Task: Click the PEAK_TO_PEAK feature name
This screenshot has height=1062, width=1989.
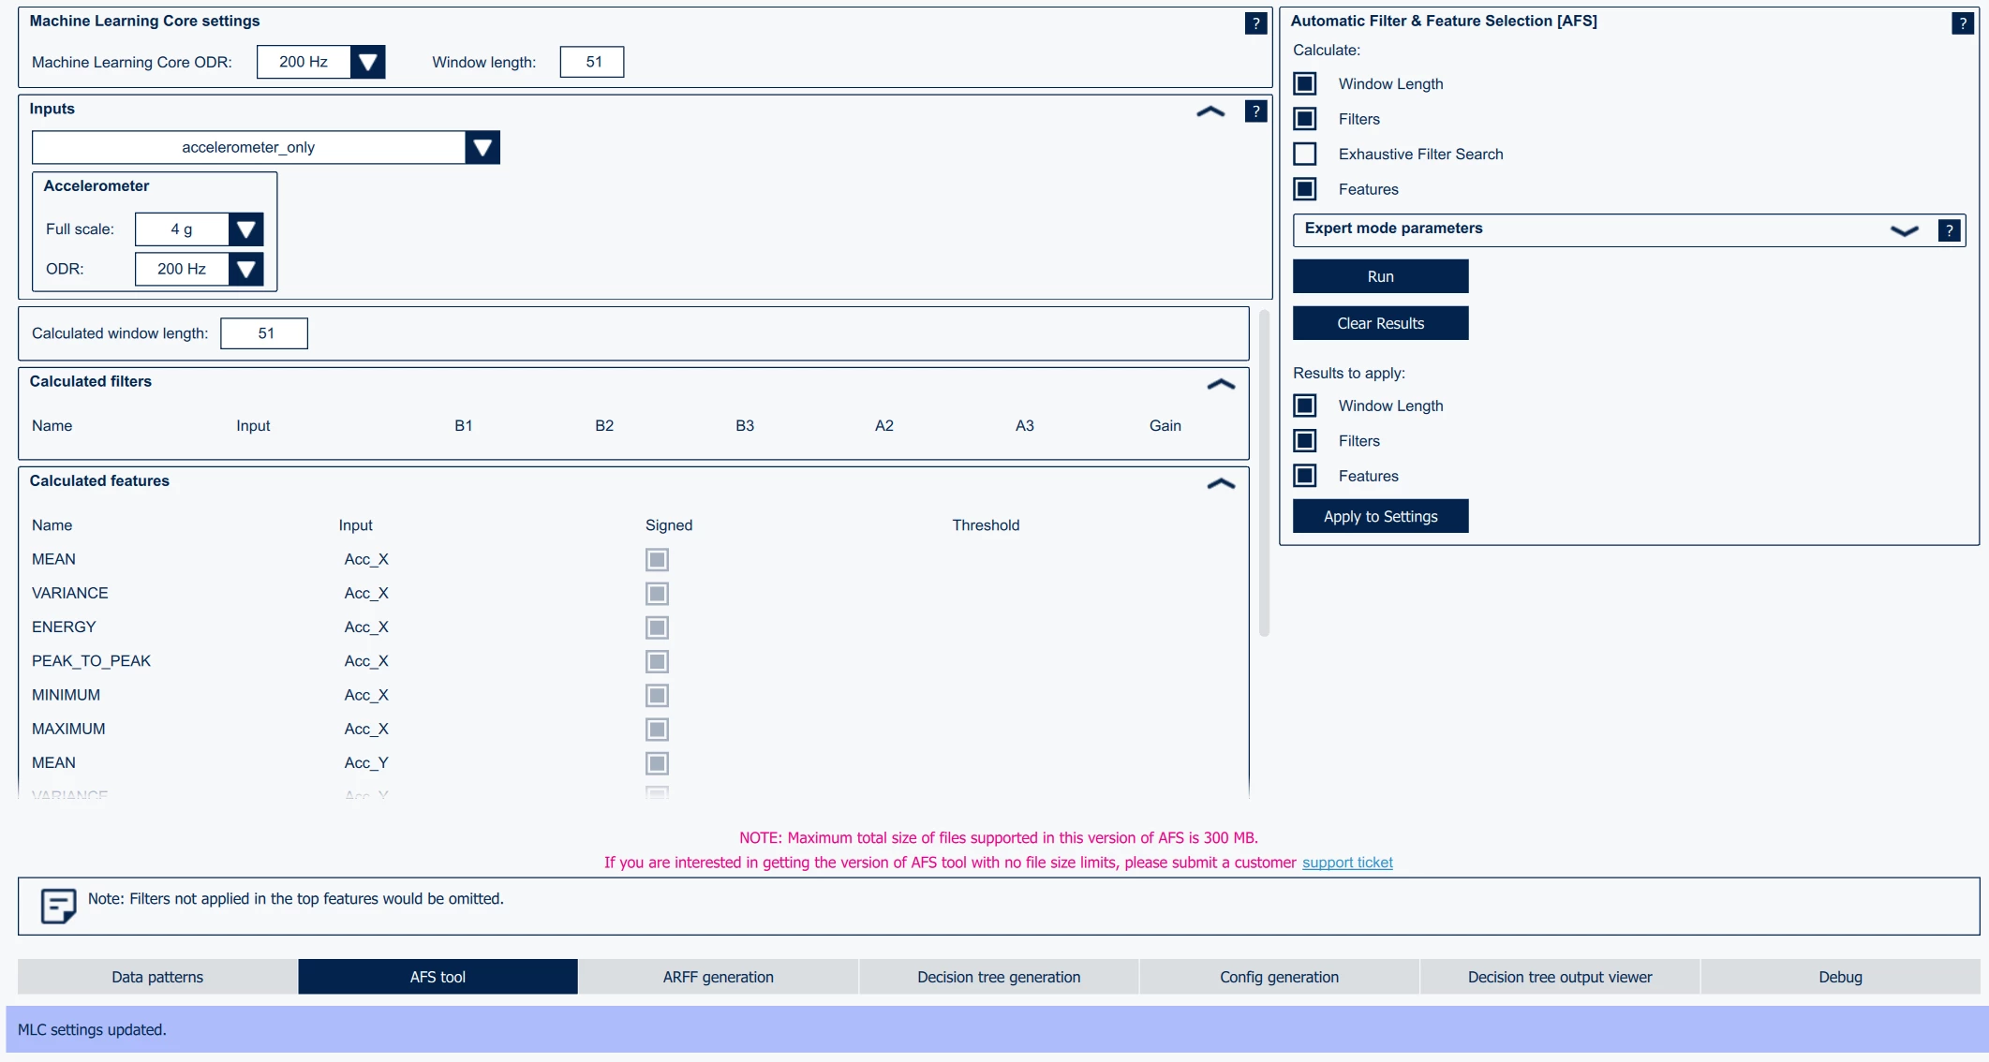Action: (91, 661)
